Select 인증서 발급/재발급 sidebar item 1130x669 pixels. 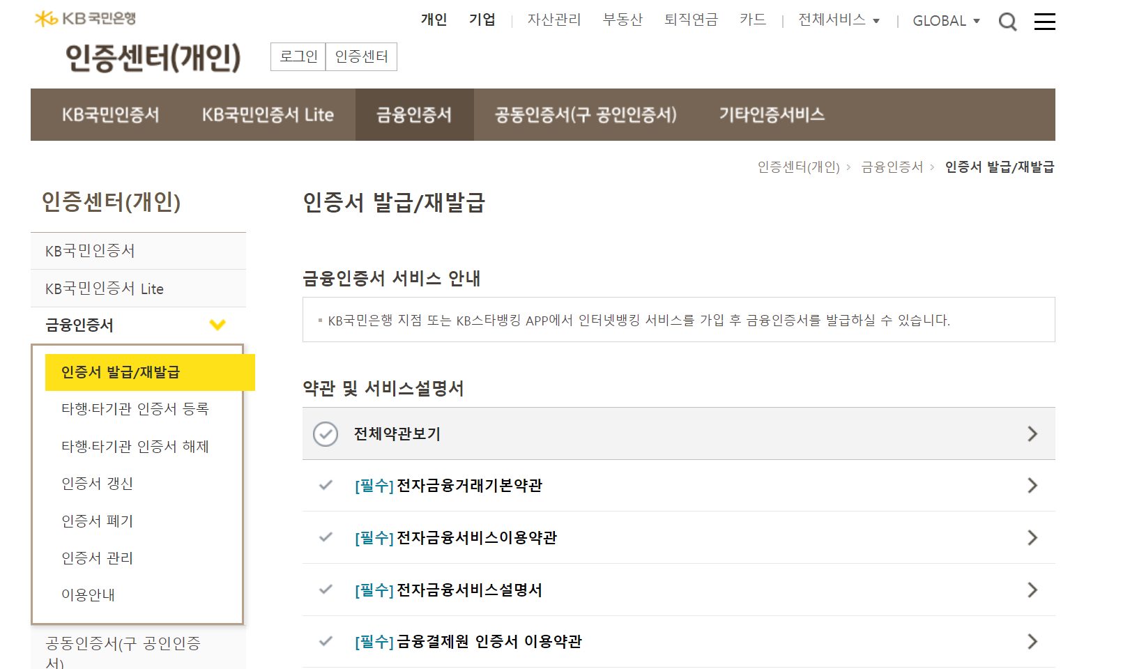pos(150,372)
